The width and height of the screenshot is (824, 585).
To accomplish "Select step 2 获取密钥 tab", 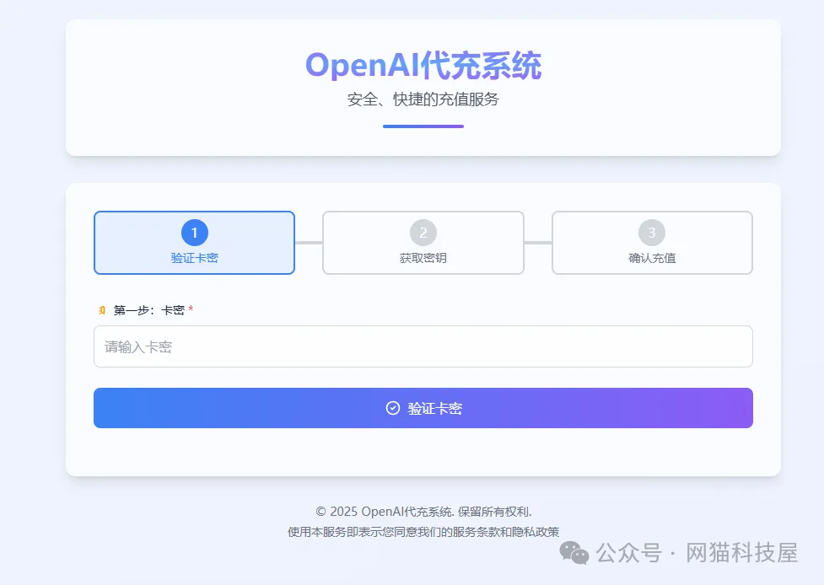I will [423, 243].
